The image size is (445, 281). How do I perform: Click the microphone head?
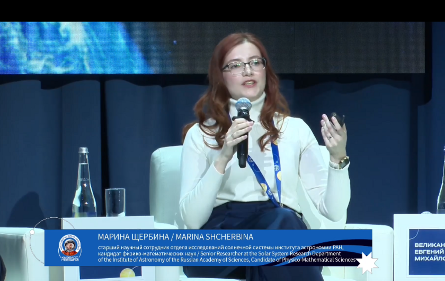(243, 104)
